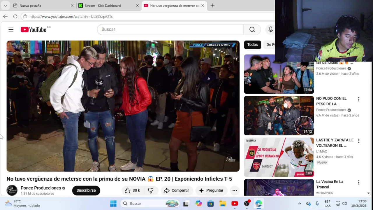Open Task View on the taskbar

click(x=186, y=204)
